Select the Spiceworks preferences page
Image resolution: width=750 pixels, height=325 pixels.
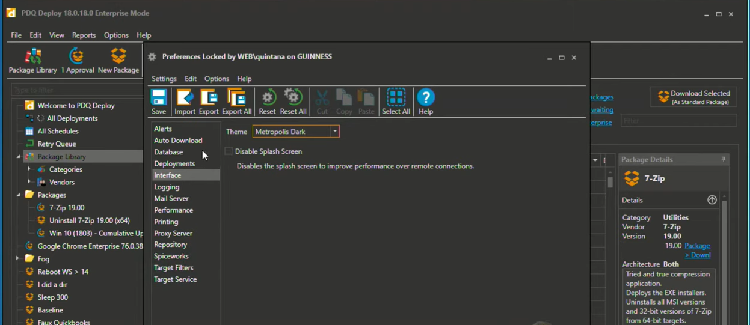(171, 256)
